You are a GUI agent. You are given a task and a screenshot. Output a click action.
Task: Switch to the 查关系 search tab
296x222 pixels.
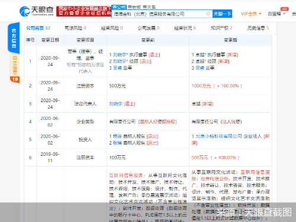point(149,7)
